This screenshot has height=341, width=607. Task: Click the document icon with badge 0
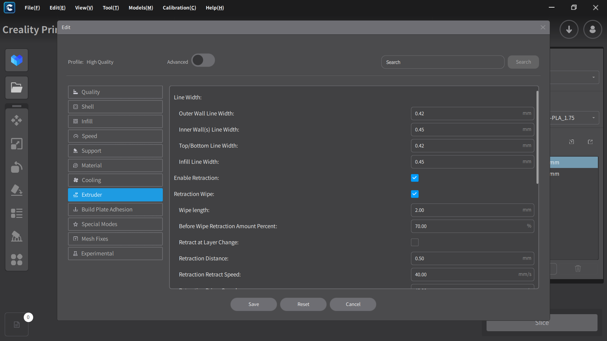click(x=17, y=325)
